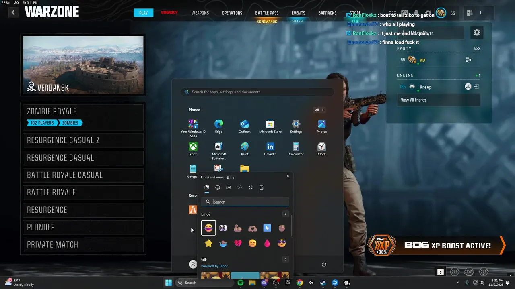The image size is (515, 289).
Task: Expand the Emoji section arrow
Action: (286, 214)
